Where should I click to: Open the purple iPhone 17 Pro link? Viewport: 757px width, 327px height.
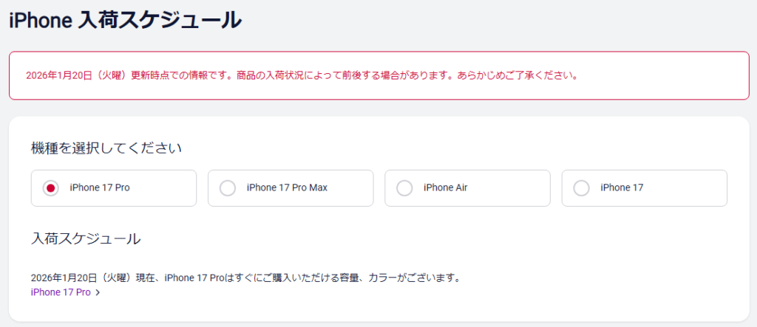click(x=61, y=292)
